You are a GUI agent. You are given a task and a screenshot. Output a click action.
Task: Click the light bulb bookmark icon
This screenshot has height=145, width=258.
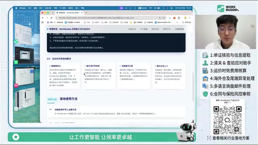point(131,23)
